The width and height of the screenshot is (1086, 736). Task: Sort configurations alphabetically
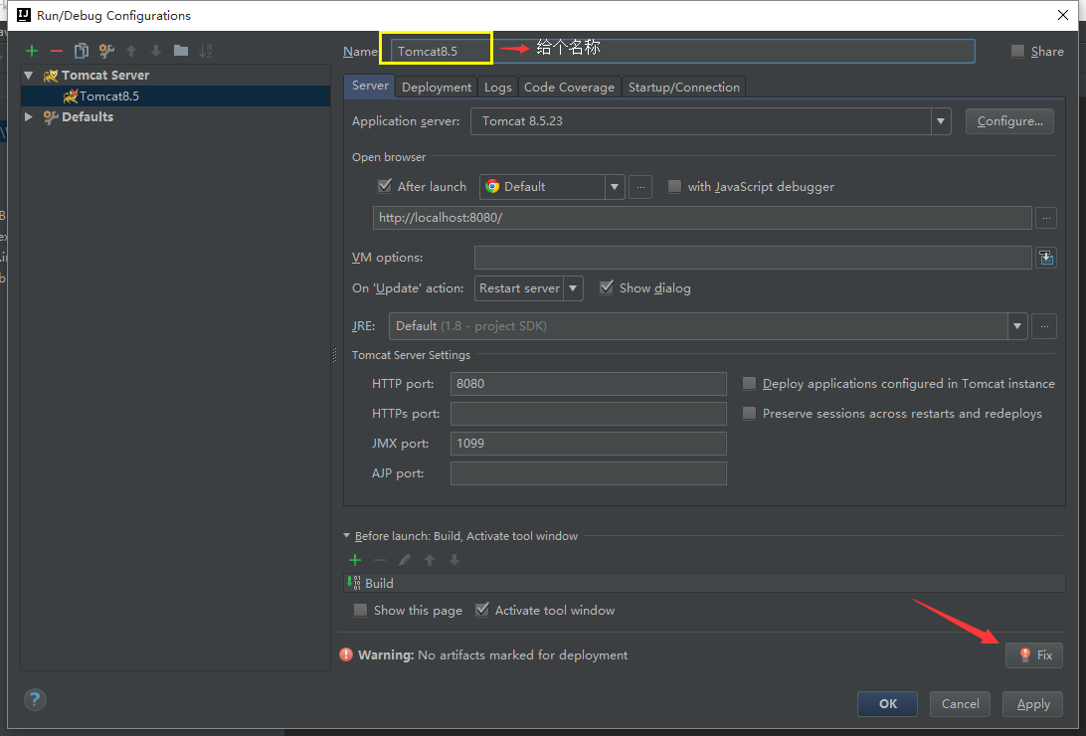pos(206,51)
